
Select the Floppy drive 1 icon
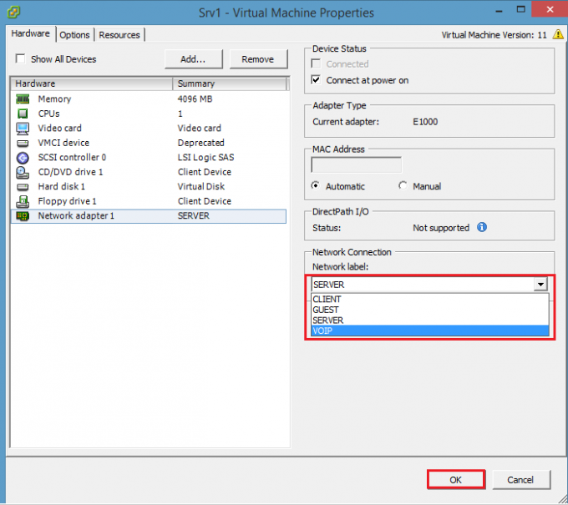[23, 201]
